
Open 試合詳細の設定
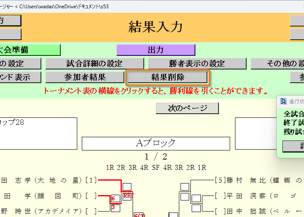point(95,64)
